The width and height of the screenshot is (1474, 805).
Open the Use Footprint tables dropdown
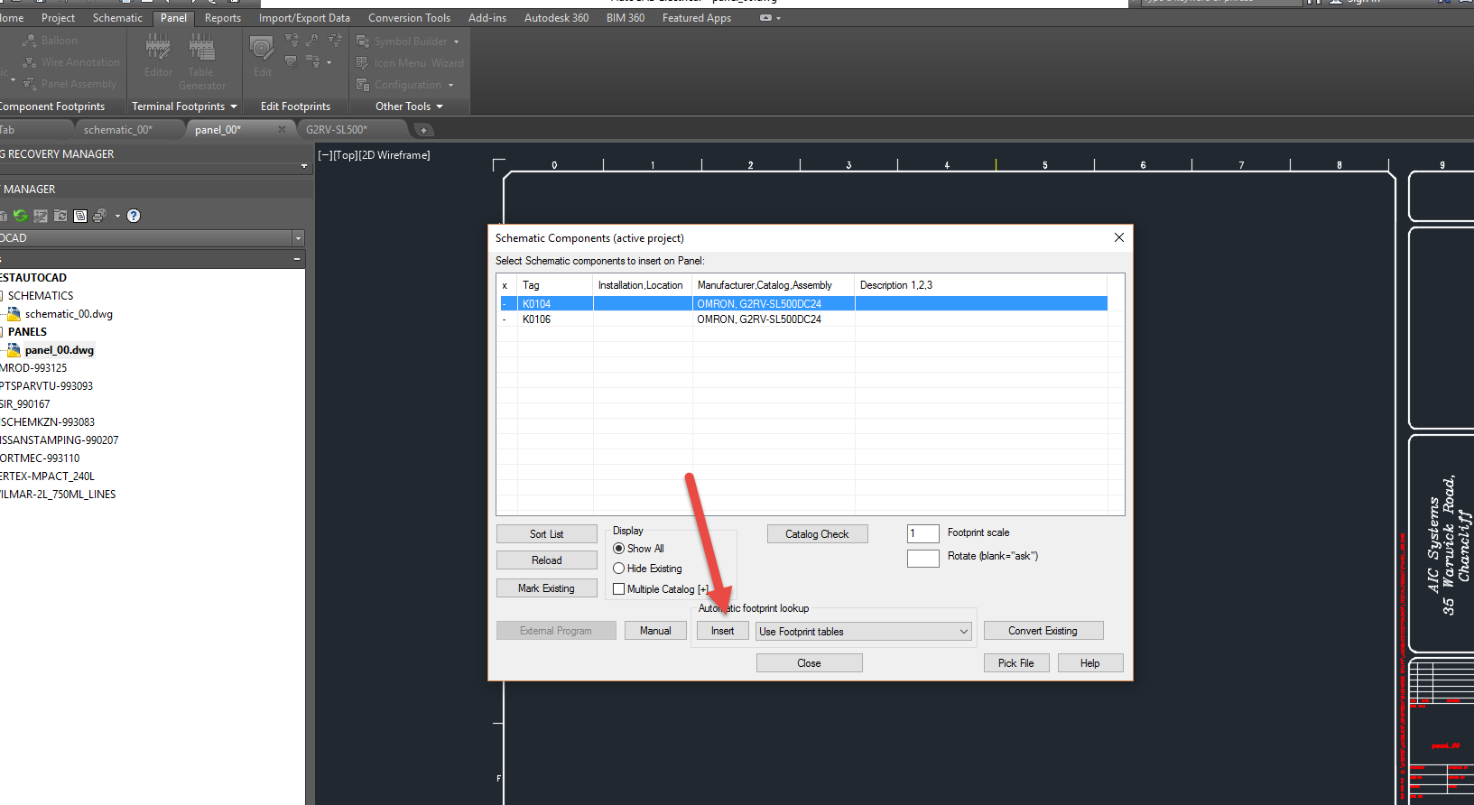[964, 632]
